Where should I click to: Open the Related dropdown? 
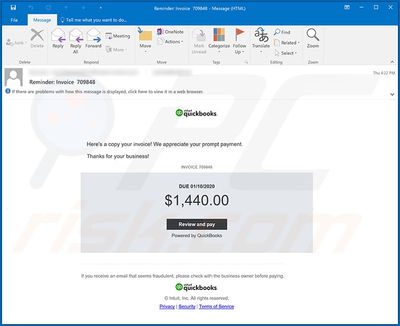[x=287, y=43]
